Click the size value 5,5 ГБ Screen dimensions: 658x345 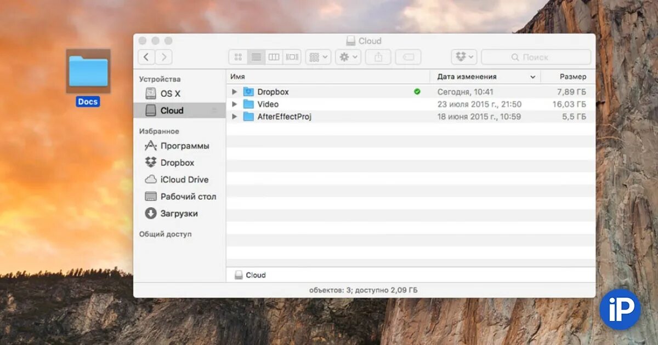tap(574, 117)
